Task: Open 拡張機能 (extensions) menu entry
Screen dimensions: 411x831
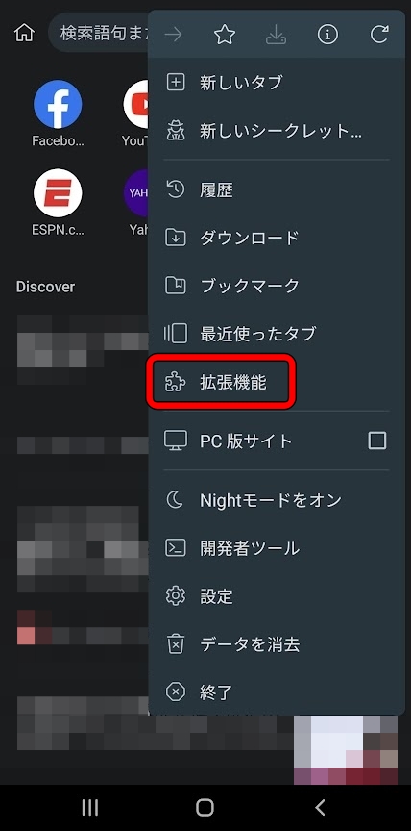Action: [277, 383]
